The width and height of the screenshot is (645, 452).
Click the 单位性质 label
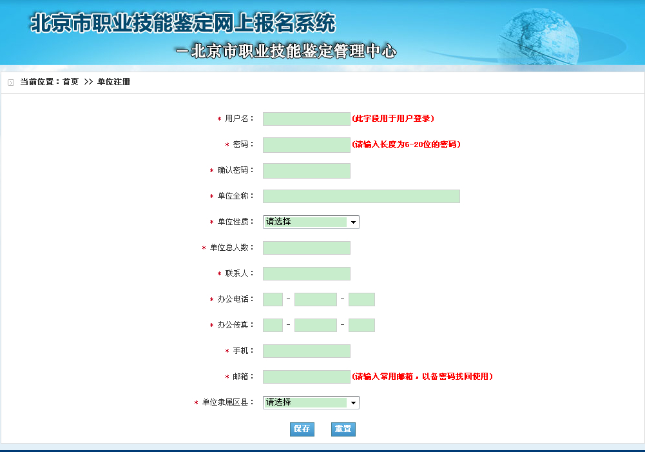(235, 221)
